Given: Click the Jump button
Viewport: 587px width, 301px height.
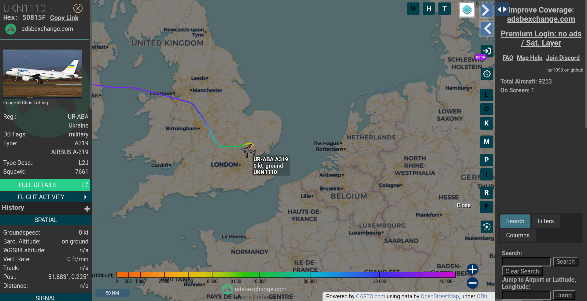Looking at the screenshot, I should coord(564,295).
